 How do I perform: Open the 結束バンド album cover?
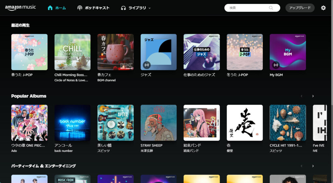(202, 123)
